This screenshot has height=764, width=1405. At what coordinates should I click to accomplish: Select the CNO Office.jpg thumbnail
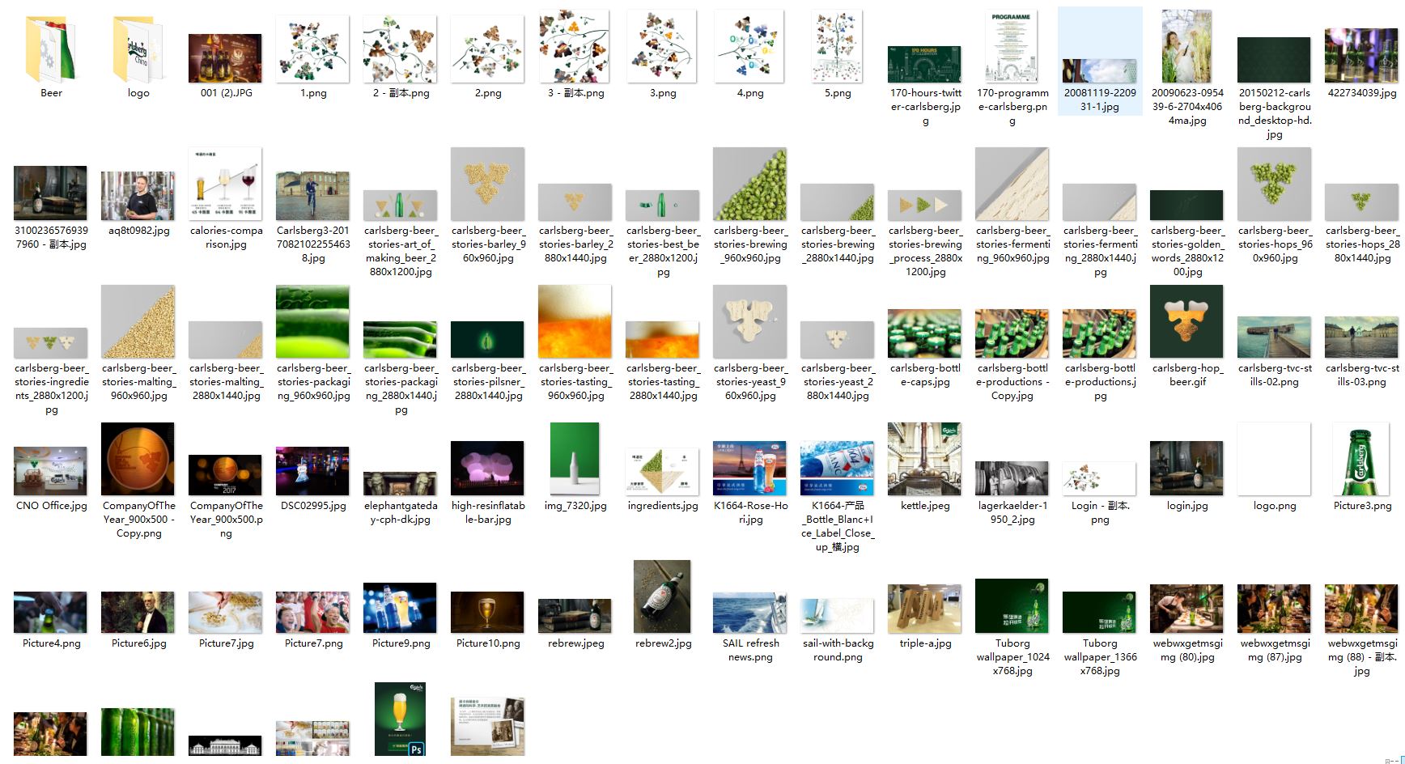coord(50,471)
